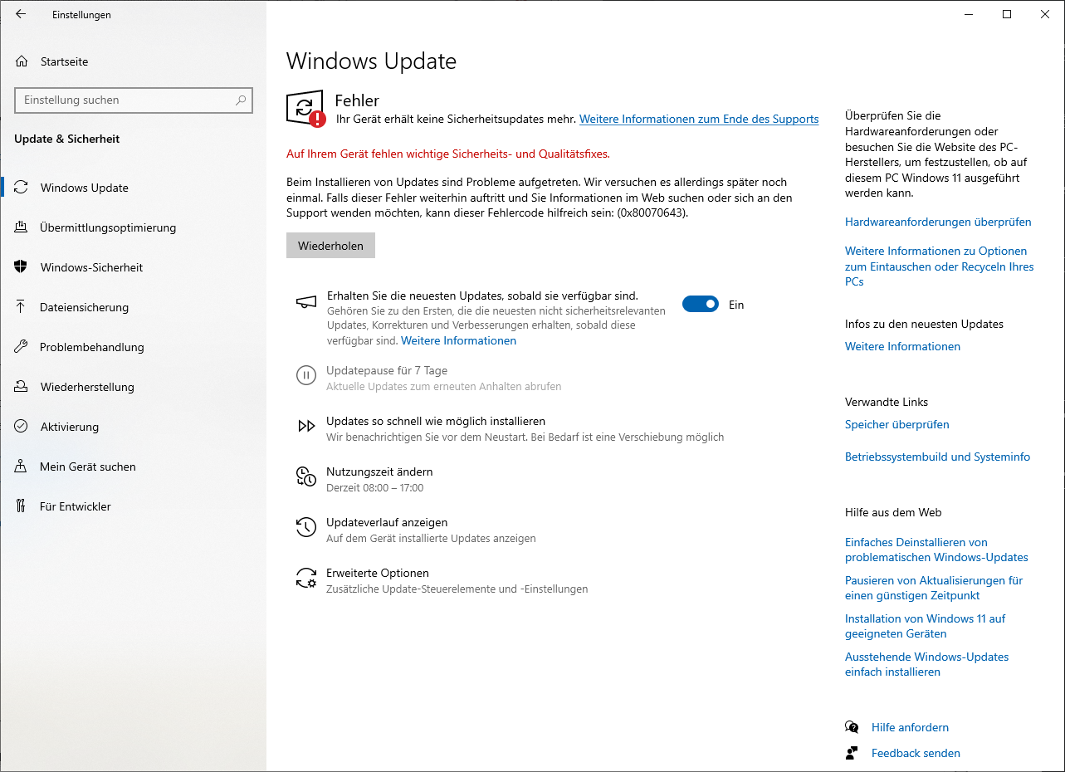
Task: Open Installation von Windows 11 link
Action: [x=926, y=626]
